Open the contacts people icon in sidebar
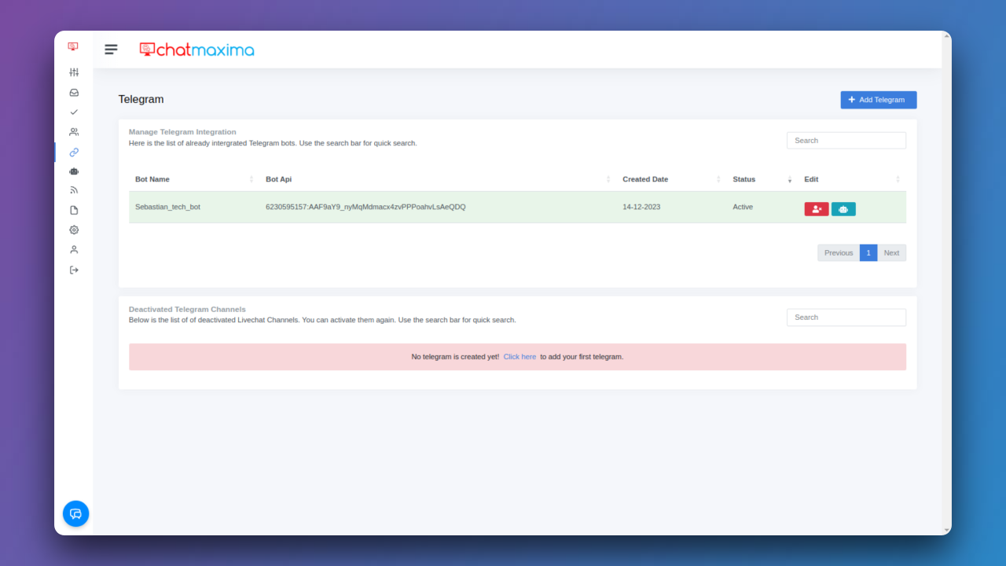 point(74,132)
